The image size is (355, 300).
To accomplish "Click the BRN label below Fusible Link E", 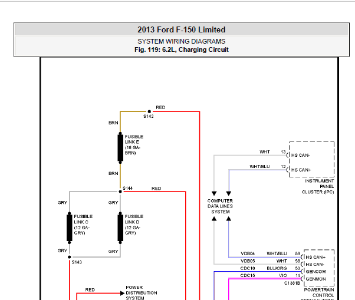I will pos(113,173).
